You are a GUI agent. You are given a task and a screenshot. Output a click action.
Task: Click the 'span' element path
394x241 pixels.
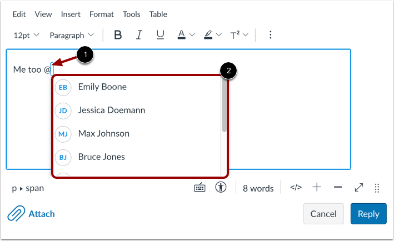click(x=34, y=188)
